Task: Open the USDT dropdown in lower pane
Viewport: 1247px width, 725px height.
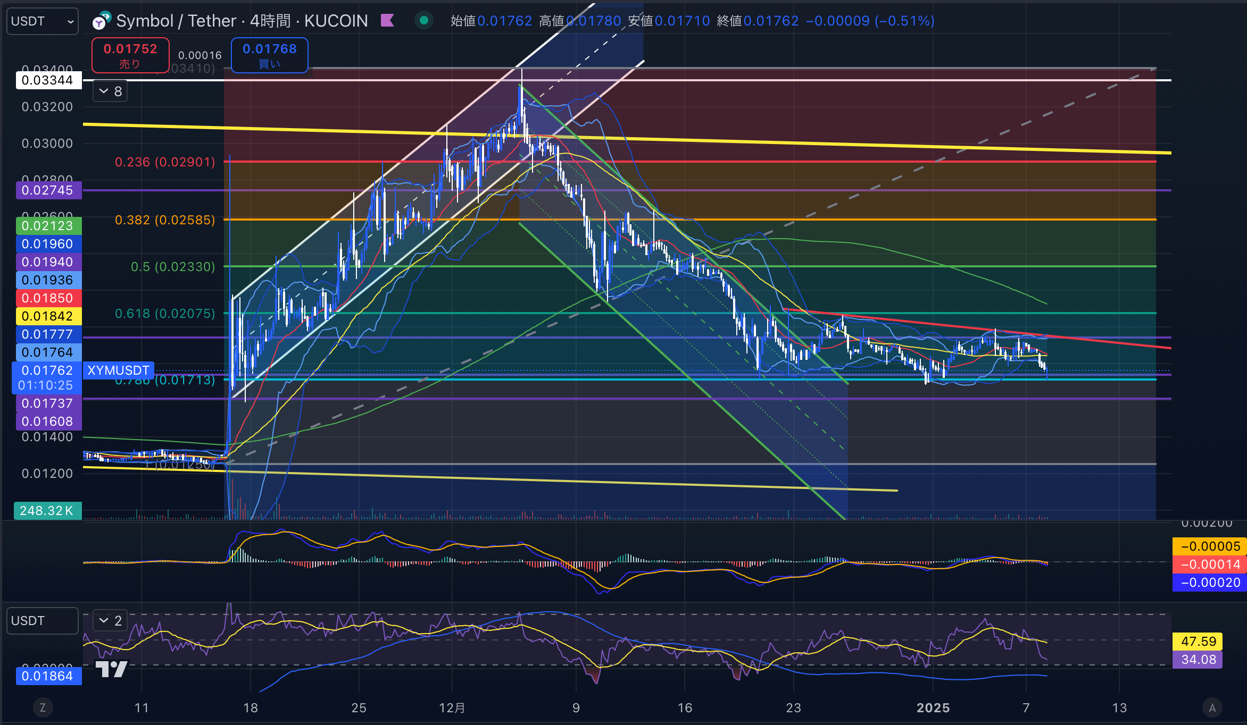Action: [43, 621]
